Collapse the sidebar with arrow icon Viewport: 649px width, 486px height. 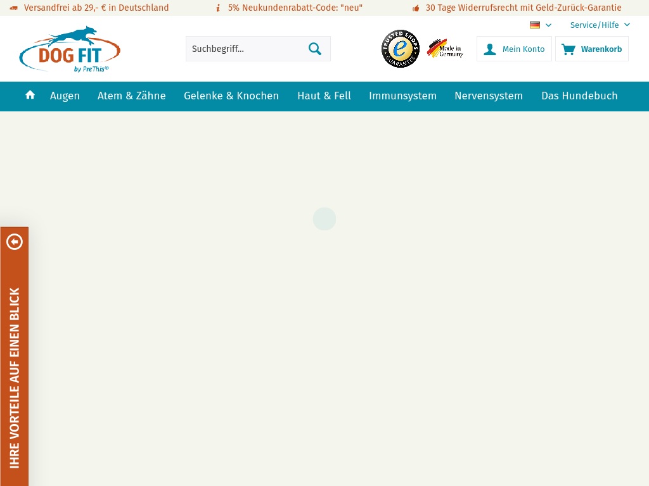pyautogui.click(x=15, y=242)
